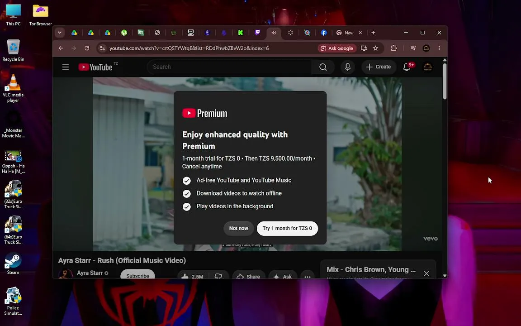Open a new Chrome tab with plus
This screenshot has height=326, width=521.
pos(373,33)
